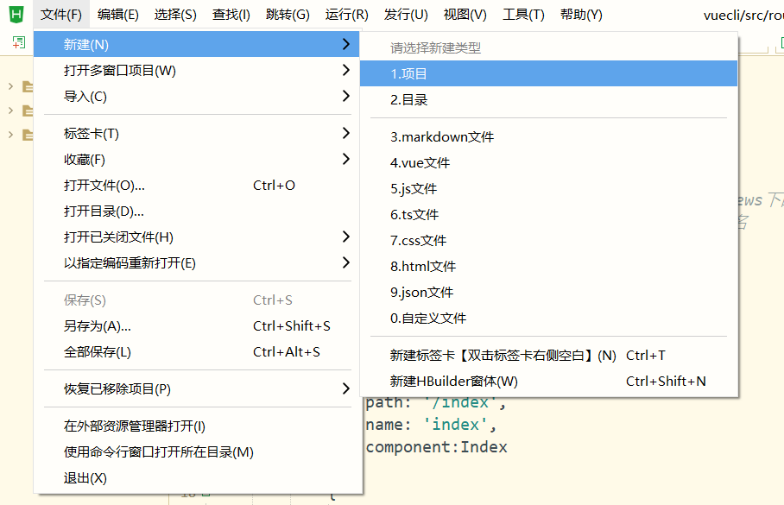Select 3.markdown文件 new type
This screenshot has width=784, height=505.
(548, 136)
